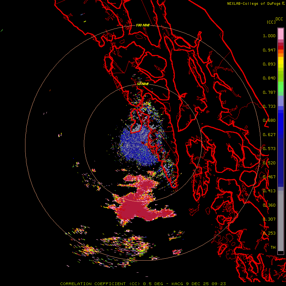Click the 09:23 timestamp

pos(219,284)
